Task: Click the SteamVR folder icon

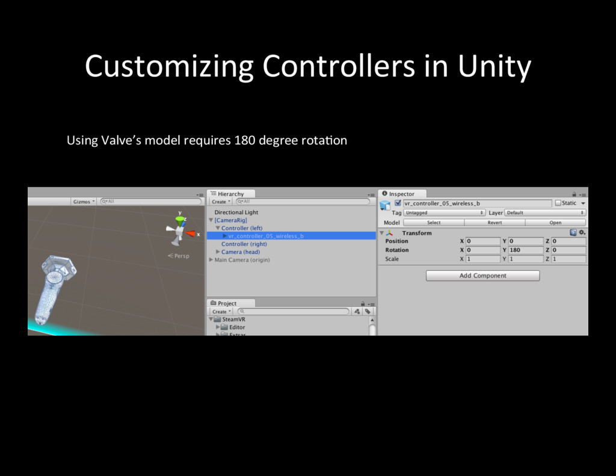Action: tap(217, 319)
